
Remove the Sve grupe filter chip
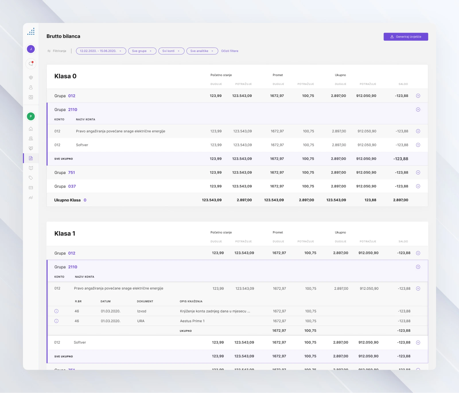[151, 51]
